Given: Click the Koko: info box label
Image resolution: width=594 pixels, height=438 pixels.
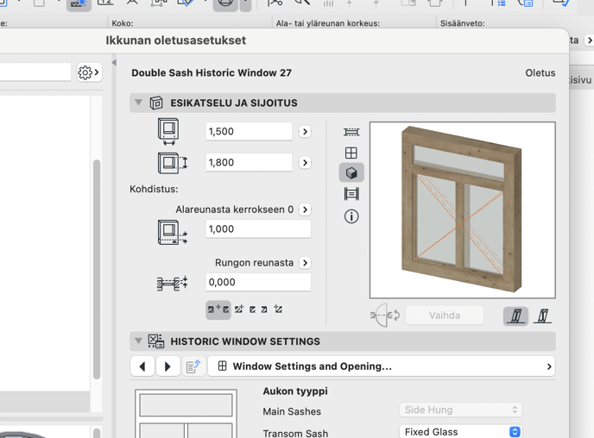Looking at the screenshot, I should pyautogui.click(x=123, y=23).
